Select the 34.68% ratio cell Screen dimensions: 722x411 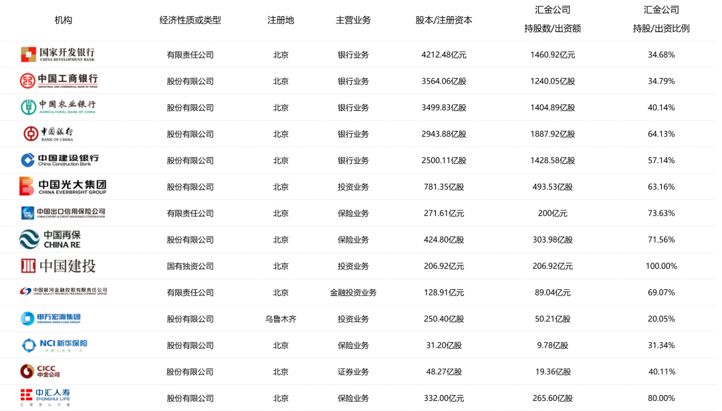[x=661, y=55]
